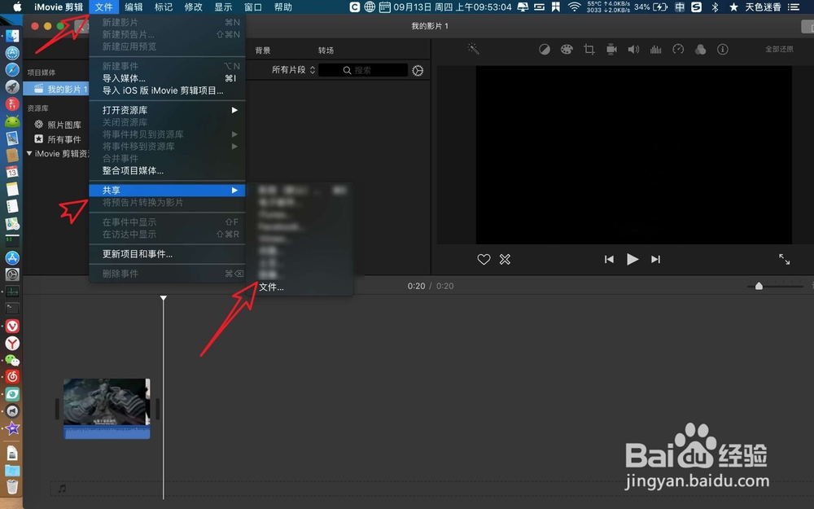
Task: Choose 文件... from the share submenu
Action: tap(273, 287)
